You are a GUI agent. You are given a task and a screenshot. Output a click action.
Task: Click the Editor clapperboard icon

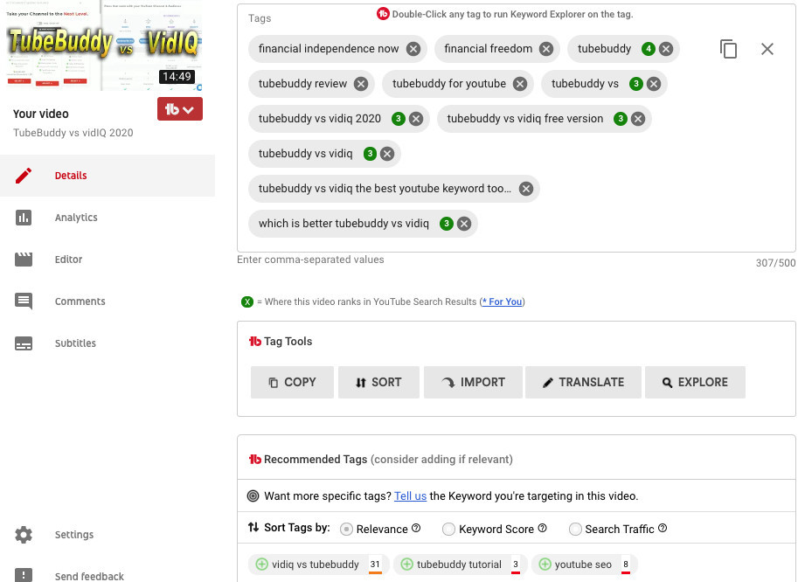24,260
